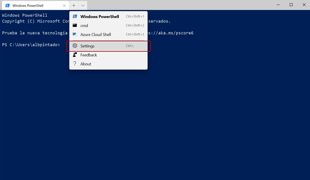Open a cmd profile from the menu
The height and width of the screenshot is (180, 310).
click(x=108, y=26)
